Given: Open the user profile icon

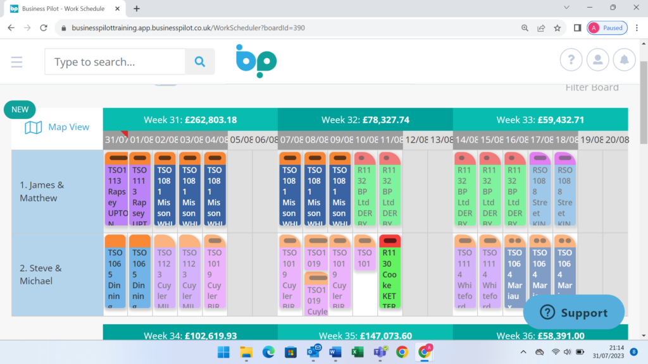Looking at the screenshot, I should (x=597, y=60).
